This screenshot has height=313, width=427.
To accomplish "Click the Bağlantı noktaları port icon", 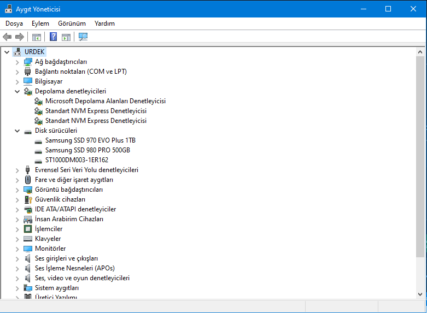I will tap(27, 72).
